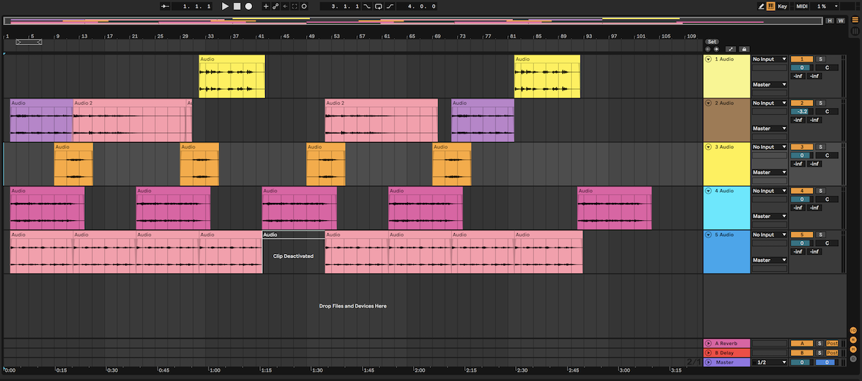
Task: Click the Capture MIDI icon
Action: pos(295,6)
